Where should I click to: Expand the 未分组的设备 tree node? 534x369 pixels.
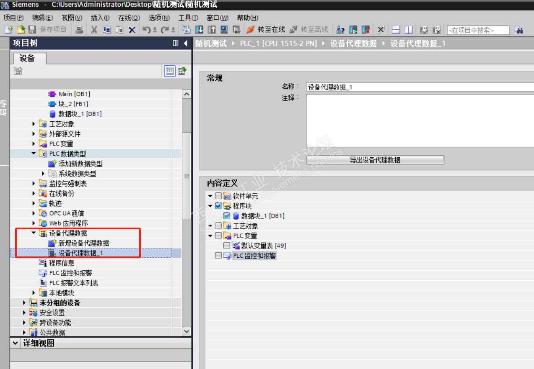pyautogui.click(x=25, y=303)
